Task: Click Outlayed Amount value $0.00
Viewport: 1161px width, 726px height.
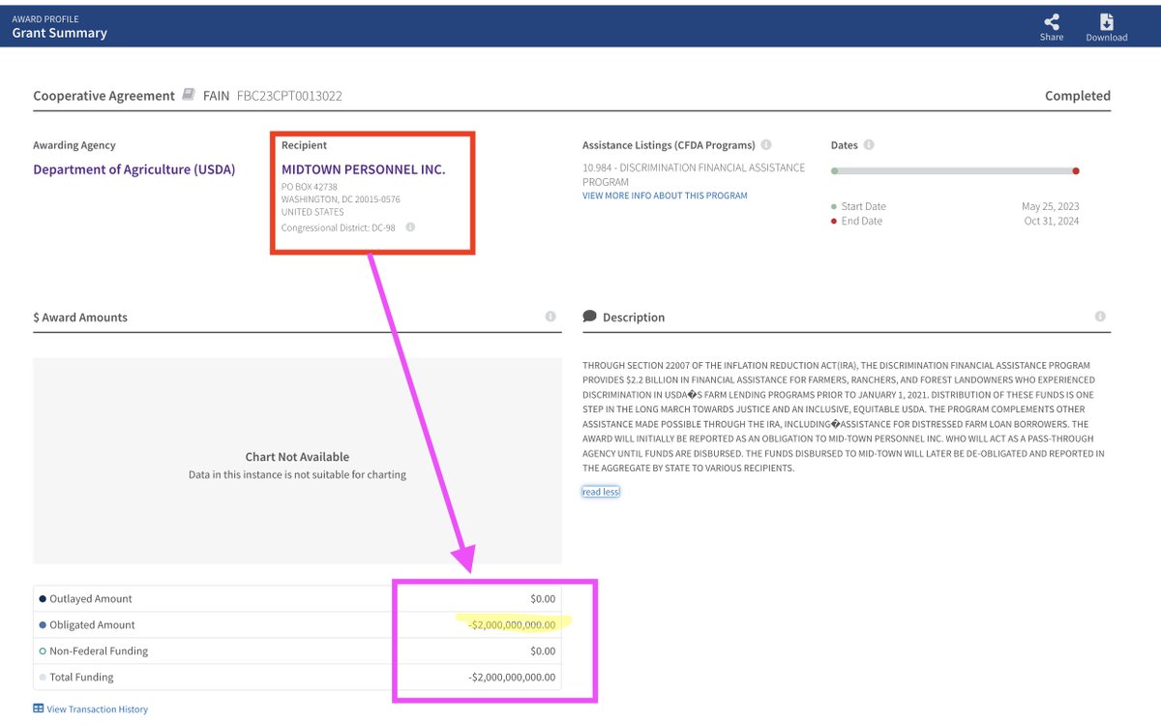Action: (x=543, y=599)
